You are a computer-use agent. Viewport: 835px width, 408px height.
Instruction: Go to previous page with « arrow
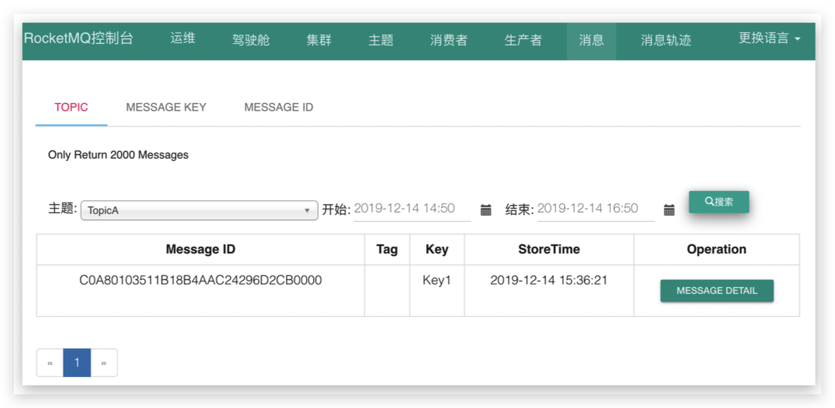coord(49,362)
